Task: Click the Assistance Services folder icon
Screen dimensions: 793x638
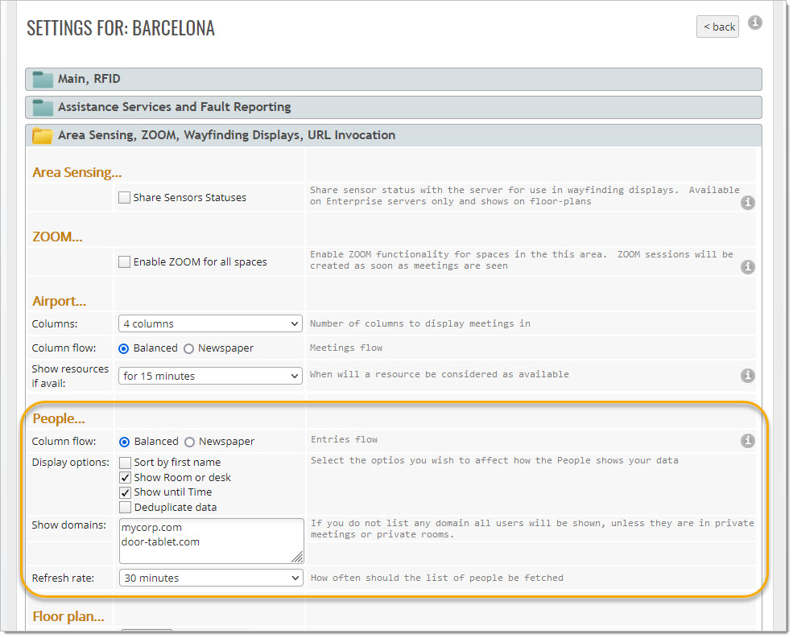Action: click(x=43, y=107)
